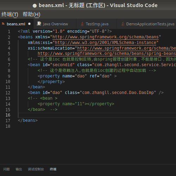
Task: Click line number 1 in the gutter
Action: [9, 32]
